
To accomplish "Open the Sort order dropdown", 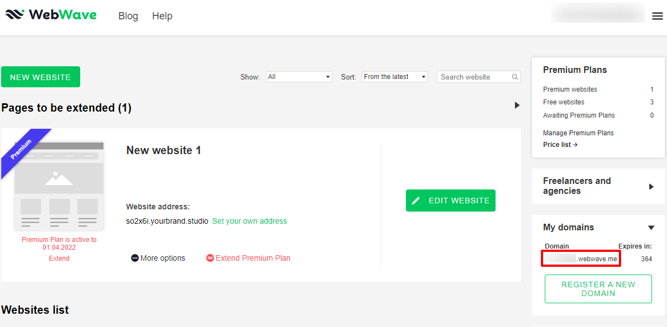I will coord(395,77).
